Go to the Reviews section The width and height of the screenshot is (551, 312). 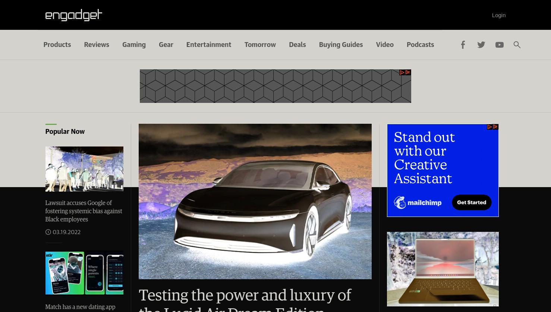click(97, 45)
